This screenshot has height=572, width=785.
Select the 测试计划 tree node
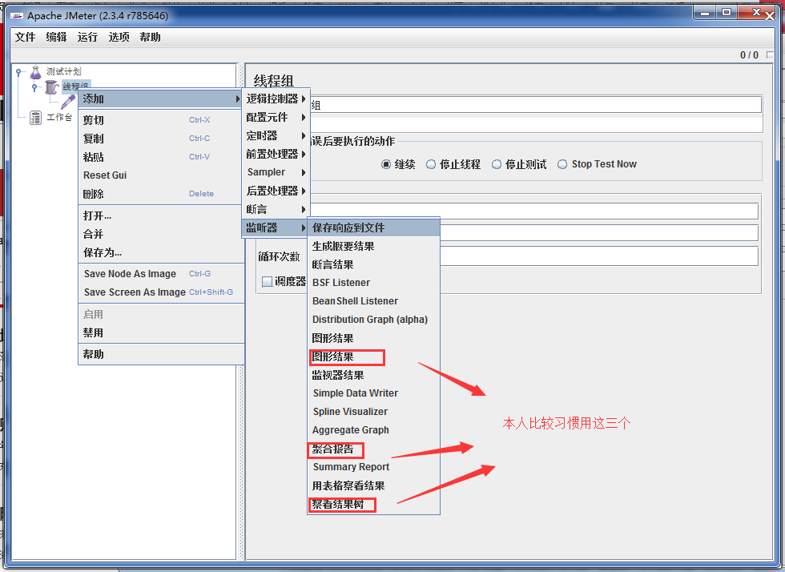(63, 72)
